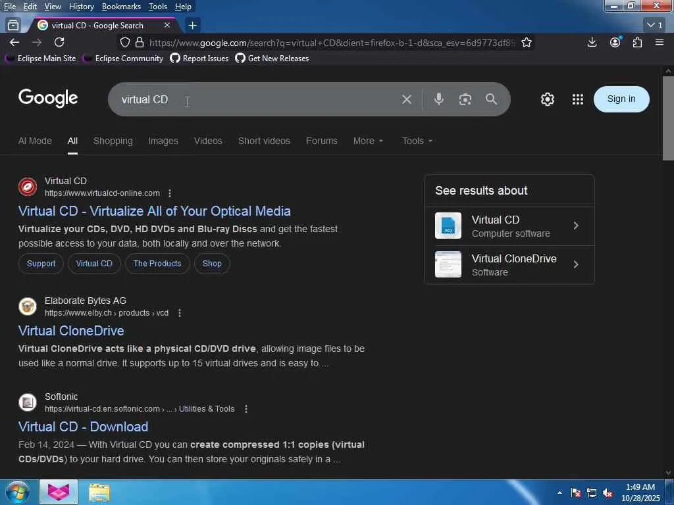Expand the Virtual CD Computer software result
This screenshot has width=674, height=505.
[x=509, y=226]
